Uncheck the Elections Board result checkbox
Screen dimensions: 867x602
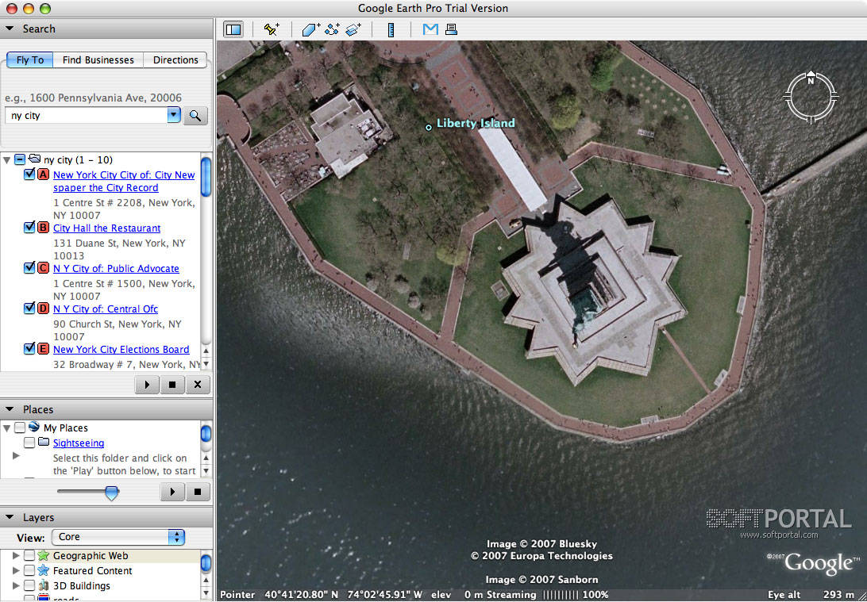(x=30, y=348)
